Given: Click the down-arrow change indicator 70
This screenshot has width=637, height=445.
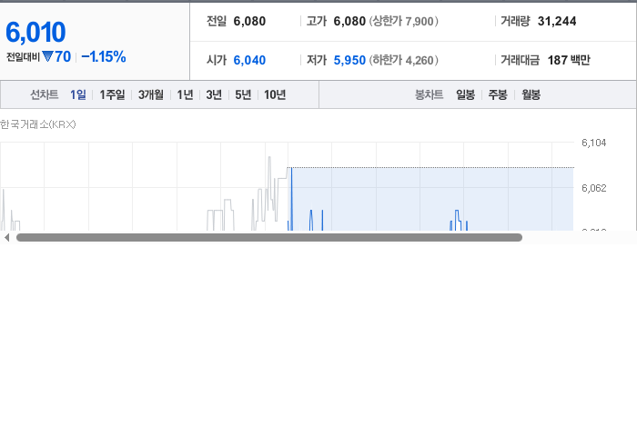Looking at the screenshot, I should (56, 56).
